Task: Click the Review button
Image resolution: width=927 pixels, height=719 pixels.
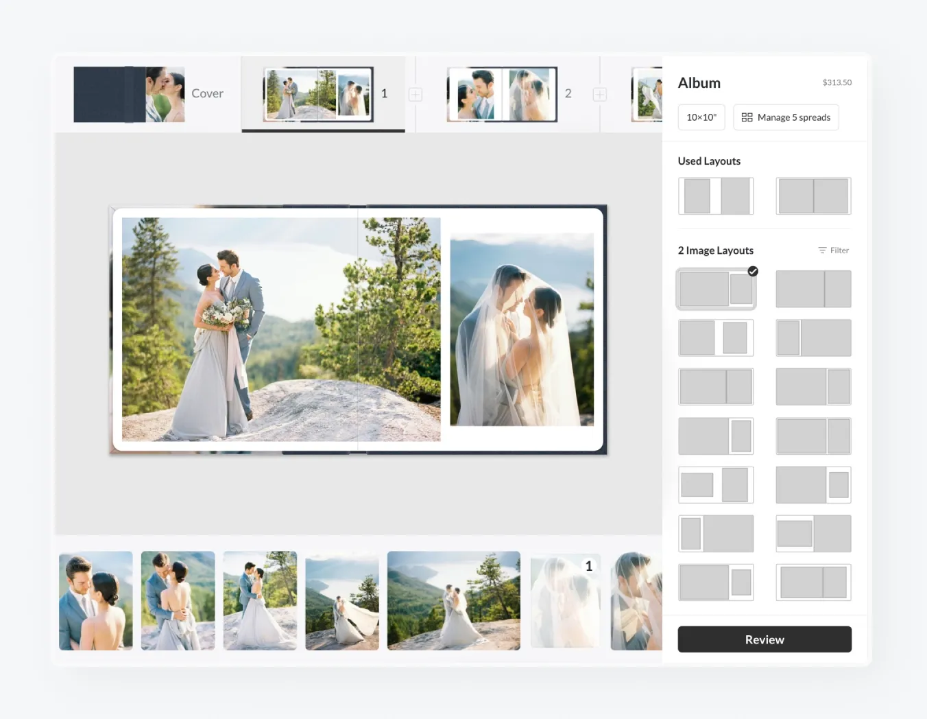Action: coord(764,639)
